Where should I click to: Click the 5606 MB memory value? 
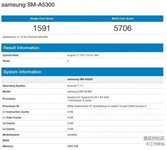click(73, 146)
